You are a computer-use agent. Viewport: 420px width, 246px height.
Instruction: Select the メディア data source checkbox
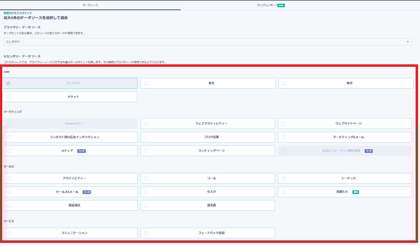coord(9,151)
